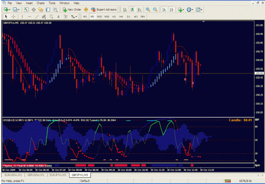265x184 pixels.
Task: Select the H1 timeframe button
Action: [114, 17]
